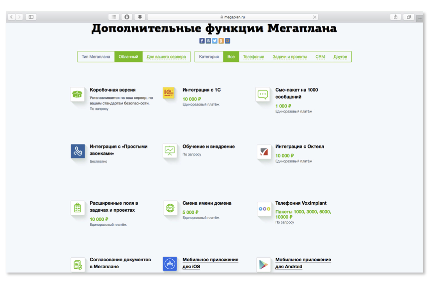Screen dimensions: 429x285
Task: Open the privacy shield extension icon
Action: click(127, 17)
